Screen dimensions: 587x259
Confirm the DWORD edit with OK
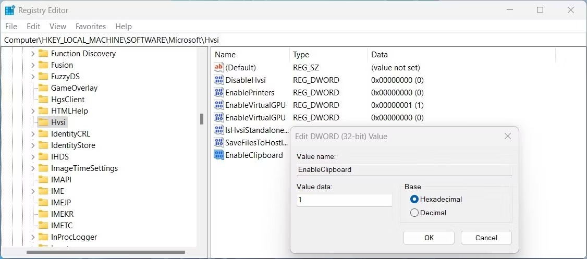[429, 238]
